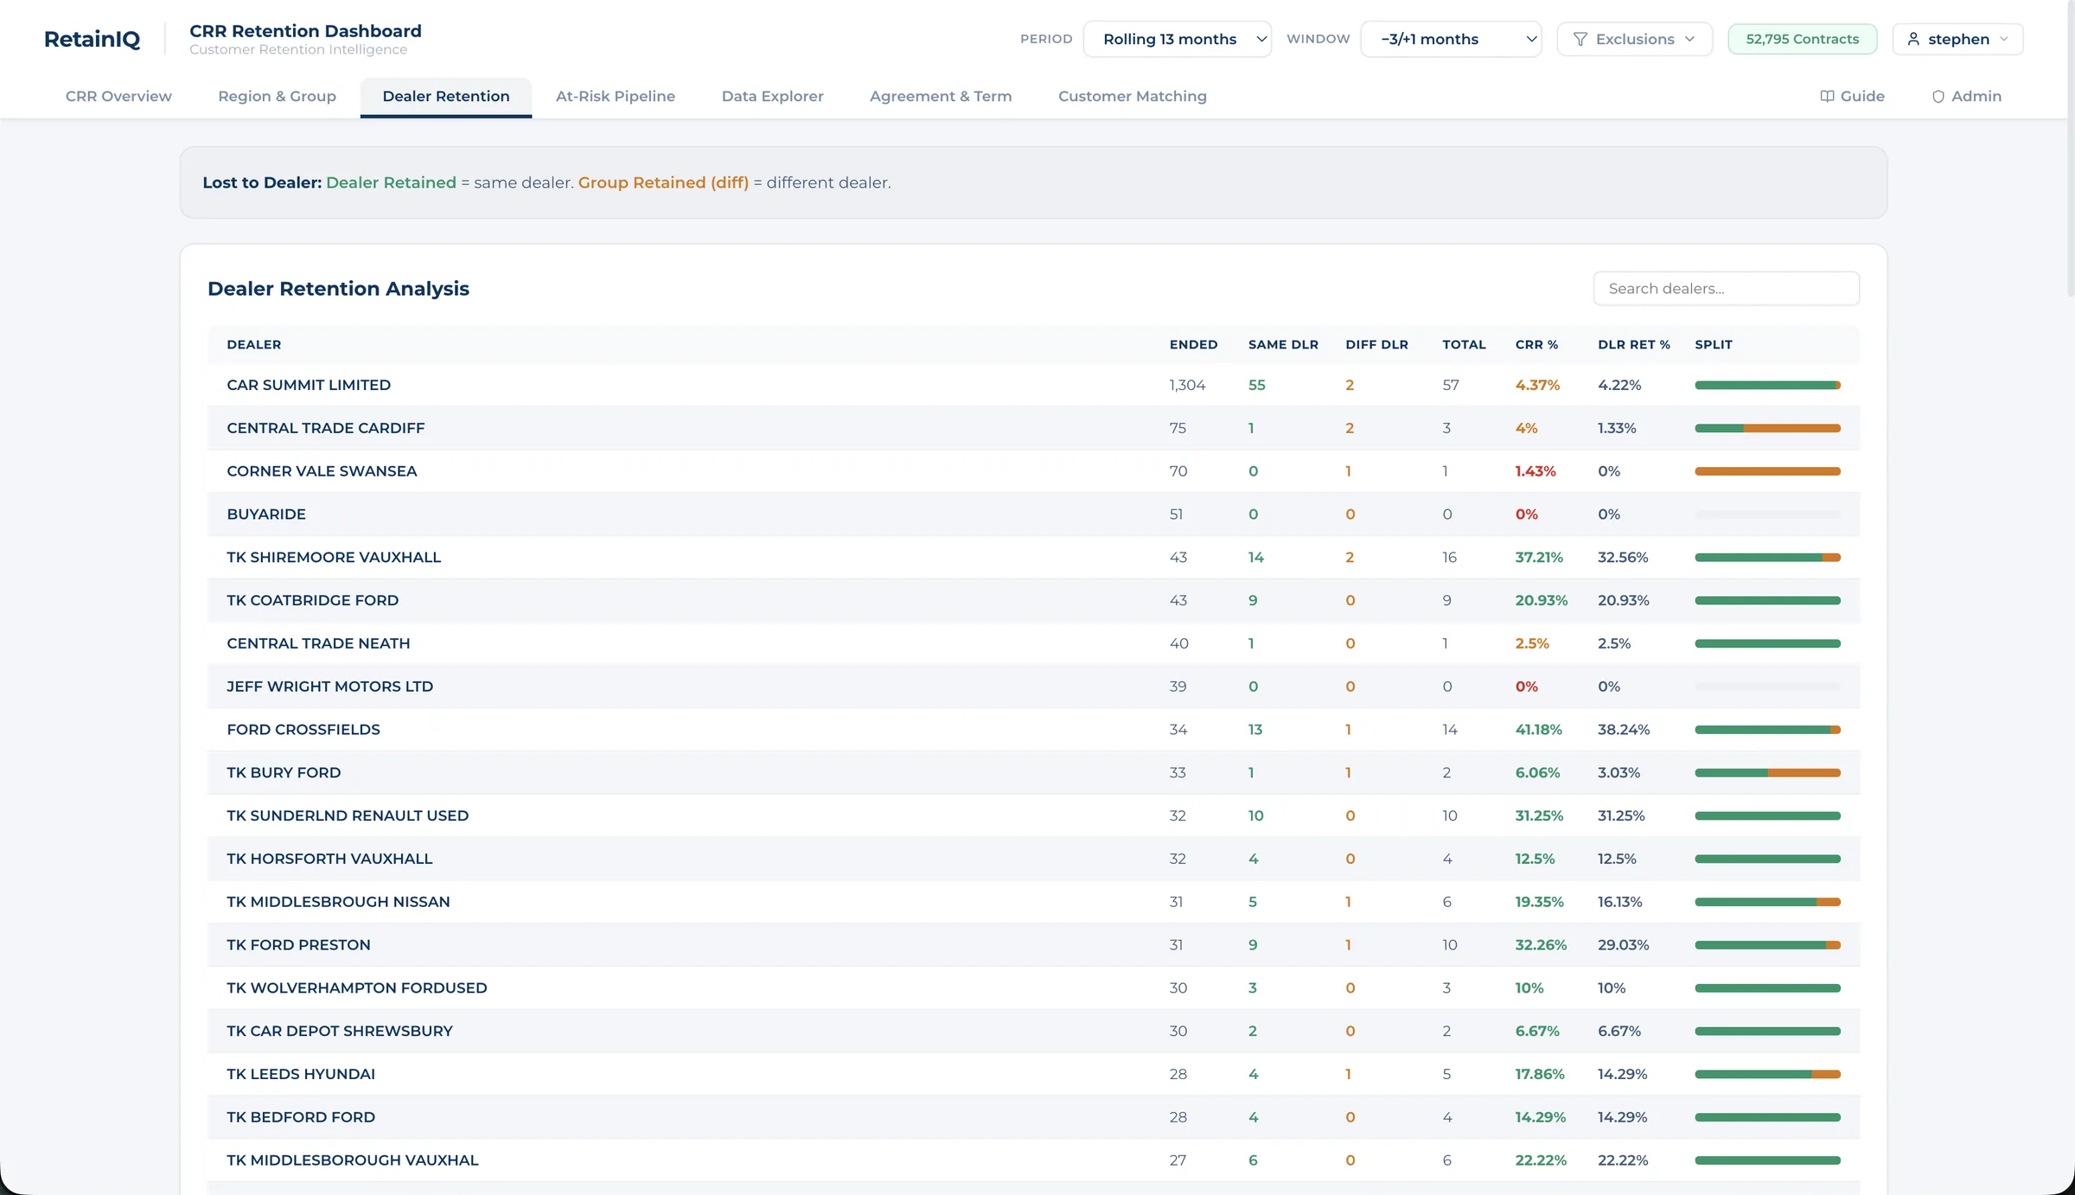This screenshot has width=2075, height=1195.
Task: Open the Data Explorer tab
Action: pos(772,96)
